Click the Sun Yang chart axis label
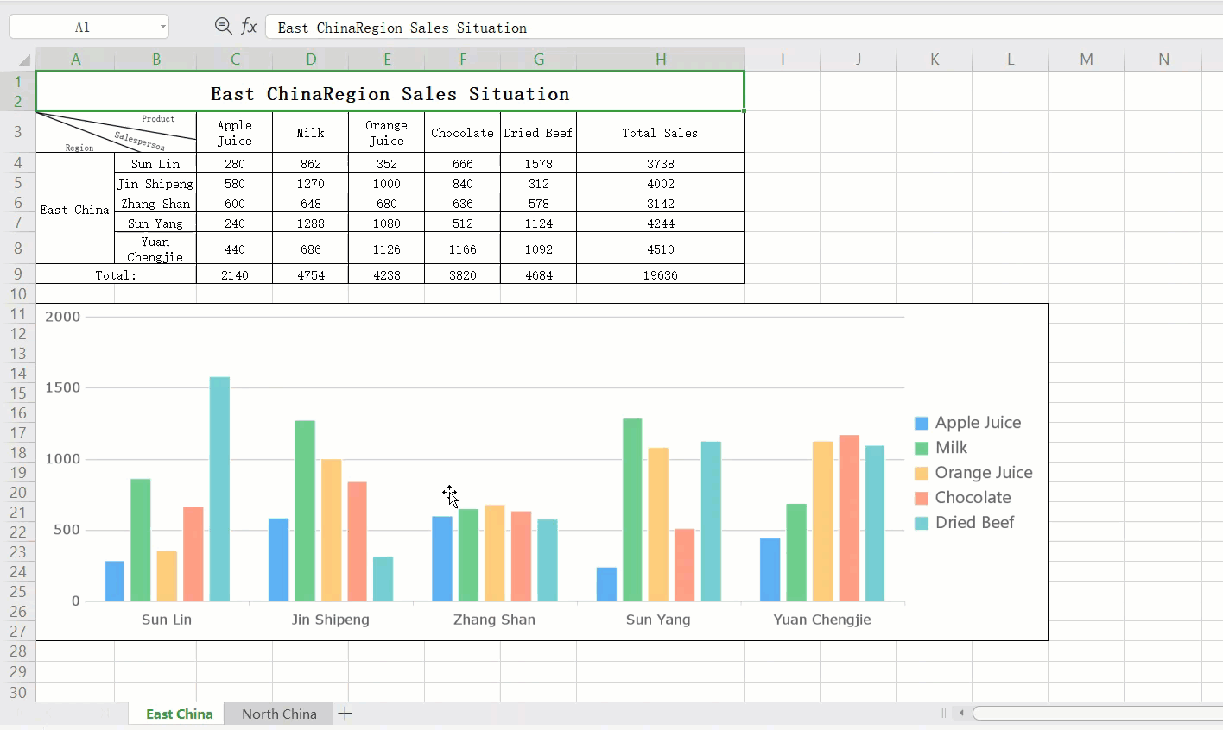This screenshot has height=730, width=1223. (x=658, y=620)
